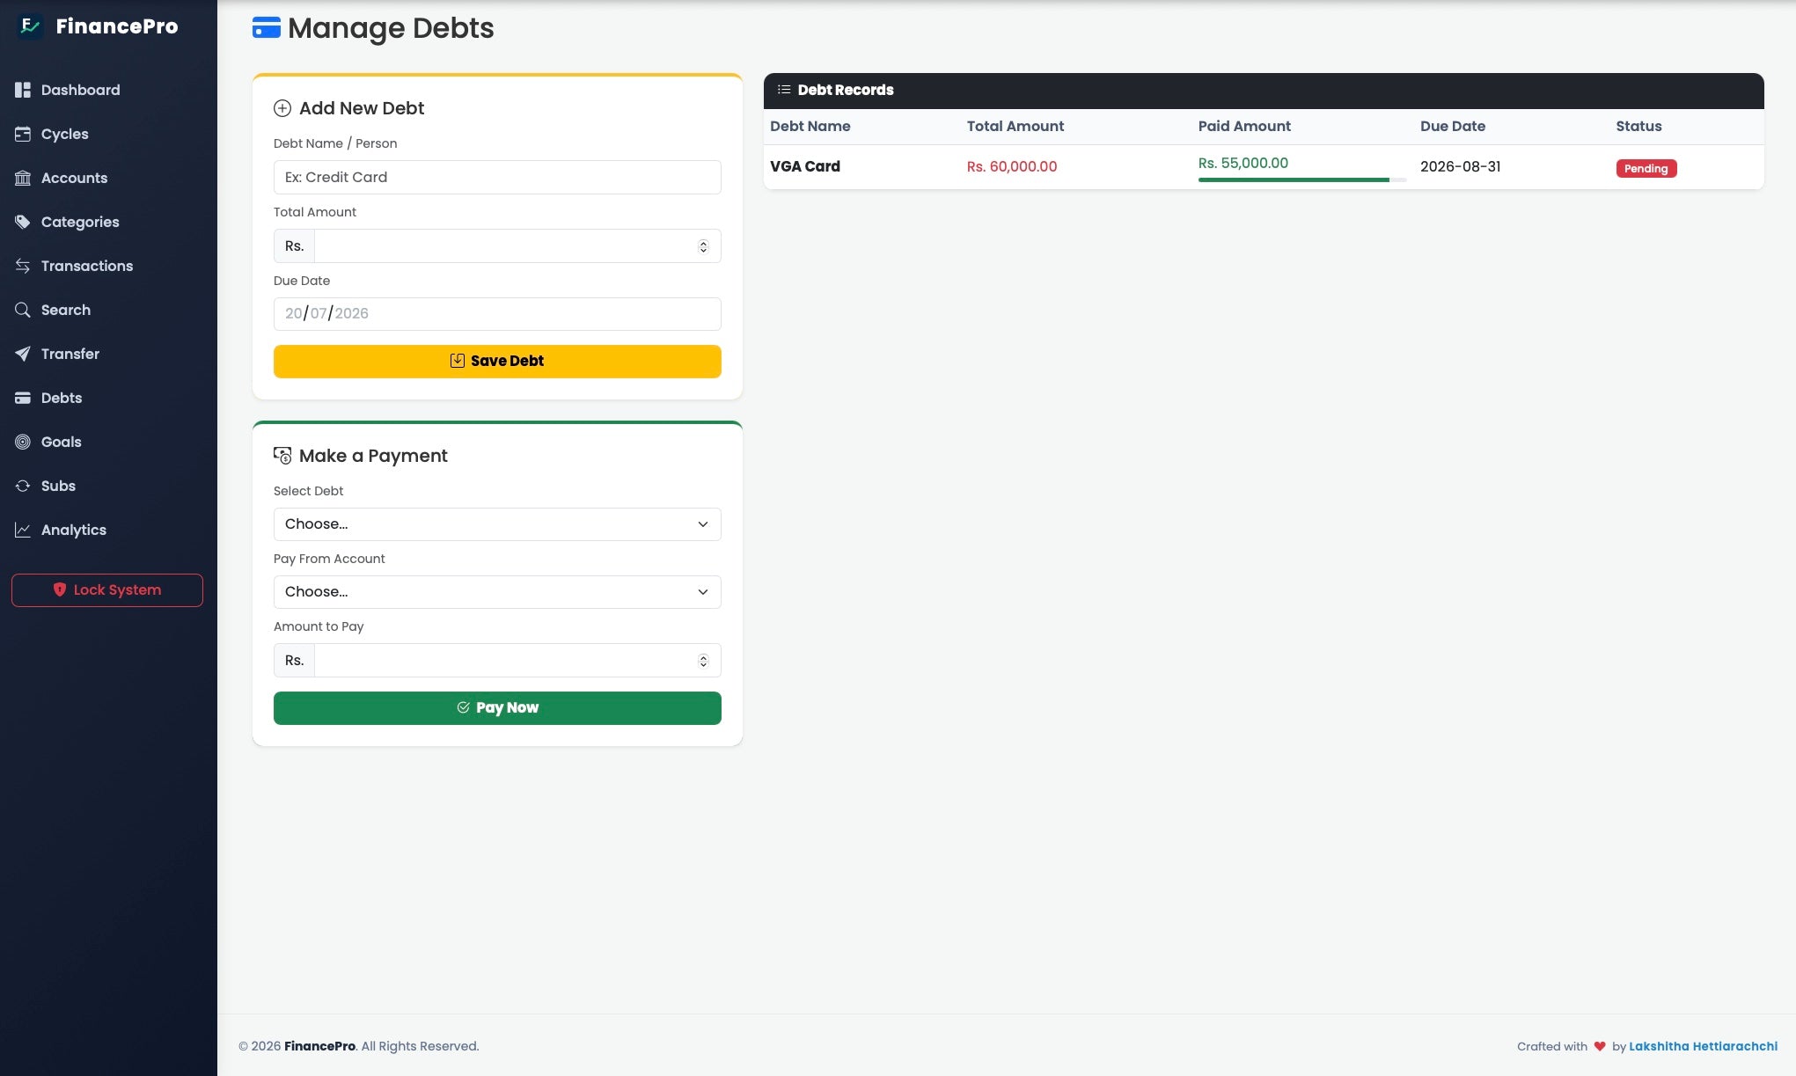
Task: Click the cash icon beside Make a Payment
Action: [282, 456]
